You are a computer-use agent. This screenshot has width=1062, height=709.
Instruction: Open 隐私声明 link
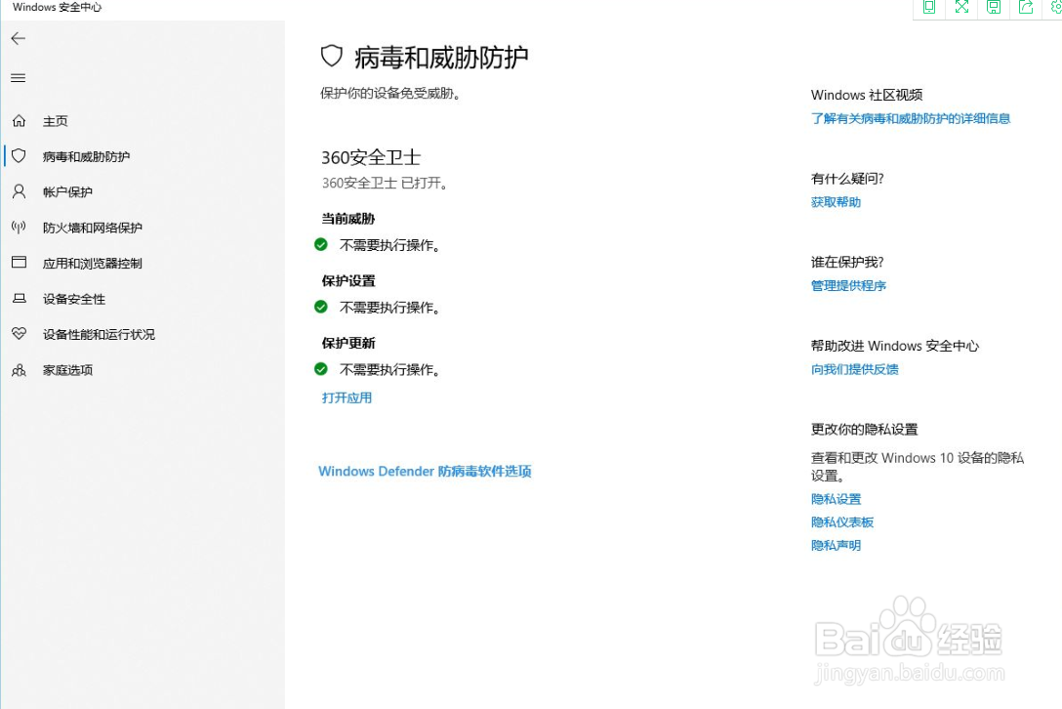[x=836, y=545]
